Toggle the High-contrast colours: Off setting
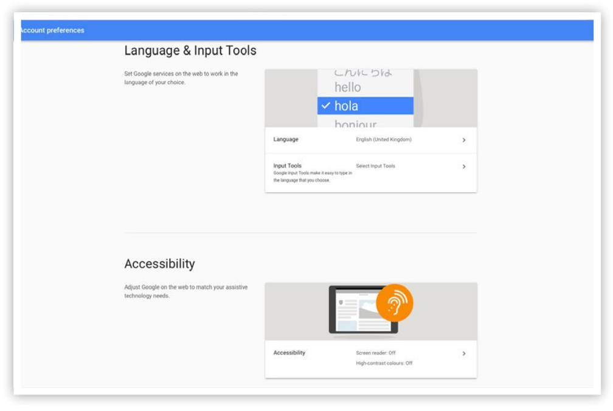613x411 pixels. click(x=384, y=364)
